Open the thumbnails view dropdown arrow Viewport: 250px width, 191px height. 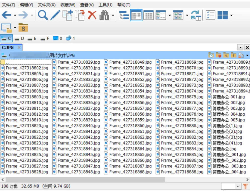[187, 16]
